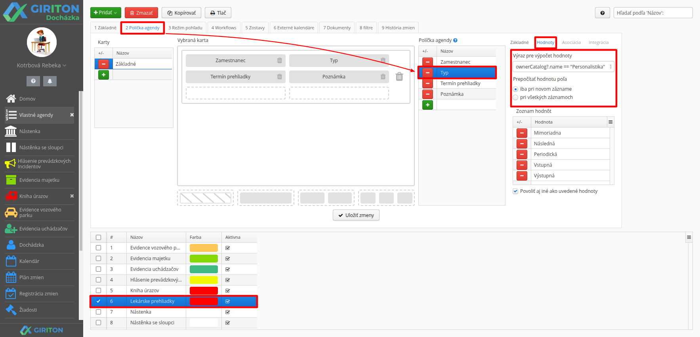Open Evidencia majetku sidebar icon
Viewport: 700px width, 337px height.
pos(11,180)
